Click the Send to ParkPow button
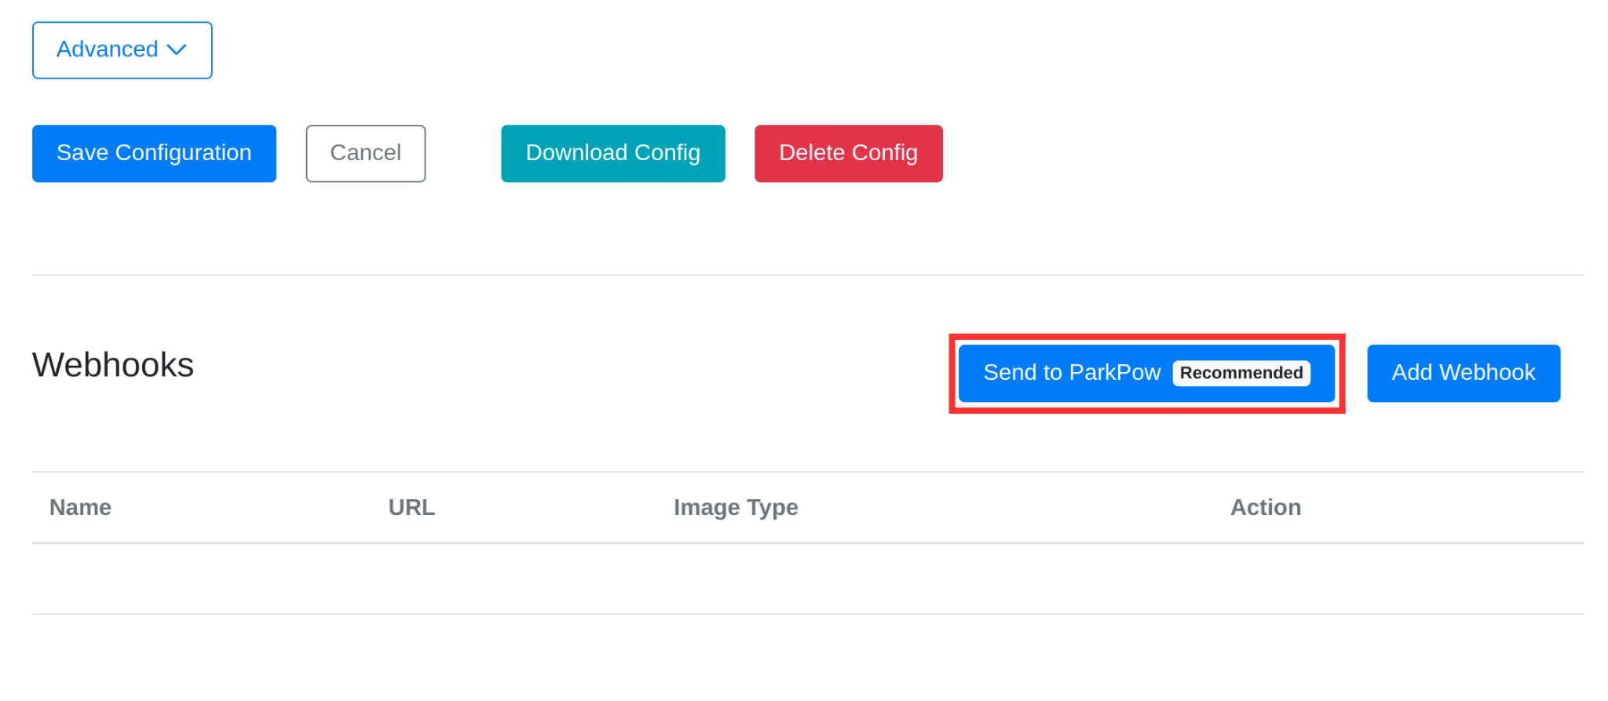The image size is (1608, 701). coord(1146,373)
